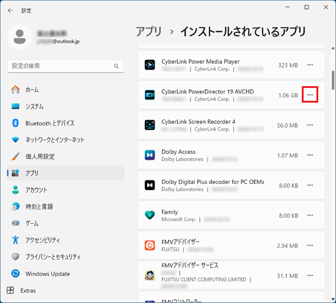Open Extras in the sidebar

pyautogui.click(x=21, y=290)
